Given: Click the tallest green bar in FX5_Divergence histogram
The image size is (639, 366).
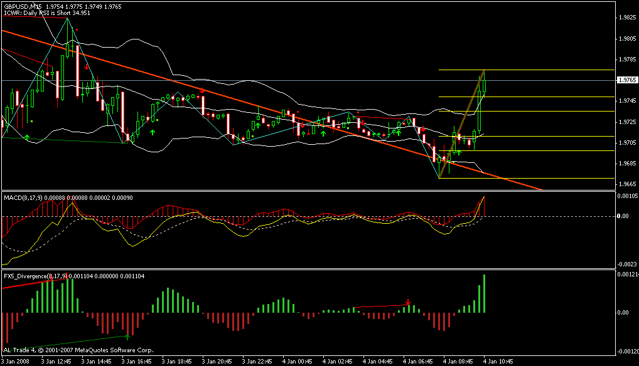Looking at the screenshot, I should click(484, 293).
